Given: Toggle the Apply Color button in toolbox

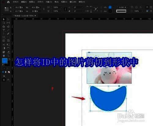Looking at the screenshot, I should [x=3, y=72].
